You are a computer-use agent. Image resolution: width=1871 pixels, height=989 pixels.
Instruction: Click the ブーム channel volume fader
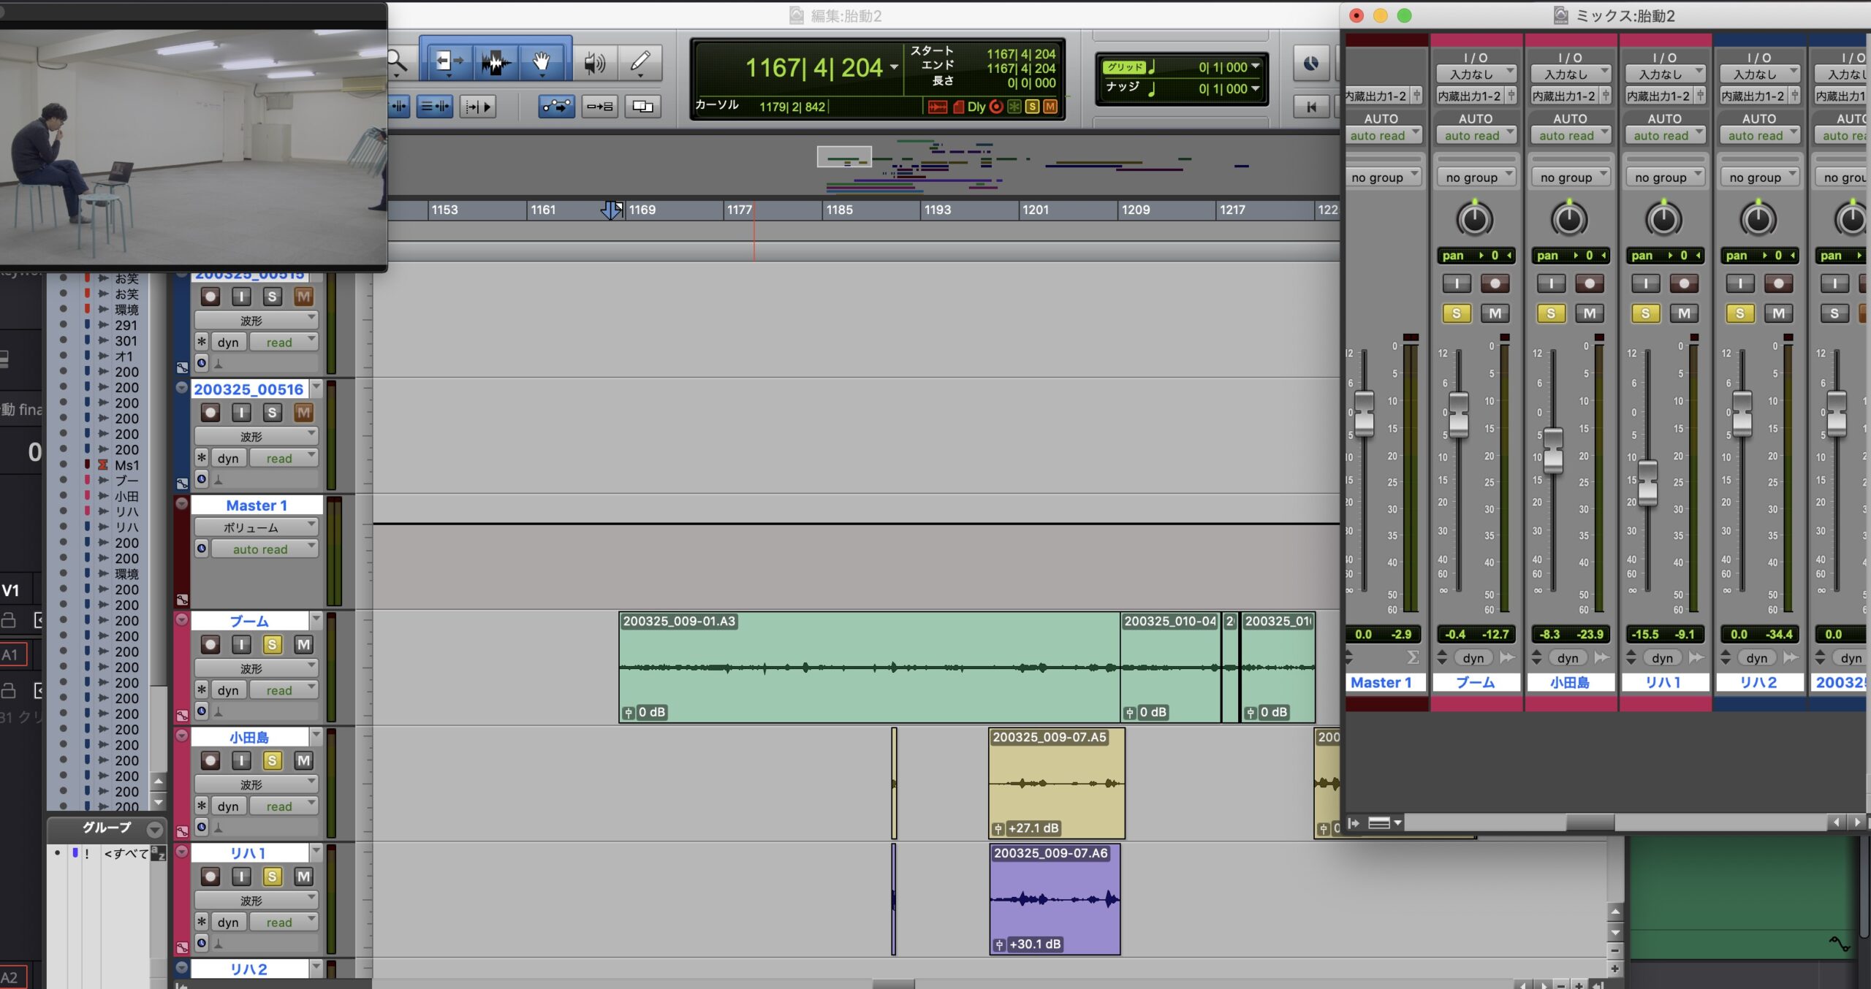point(1458,413)
